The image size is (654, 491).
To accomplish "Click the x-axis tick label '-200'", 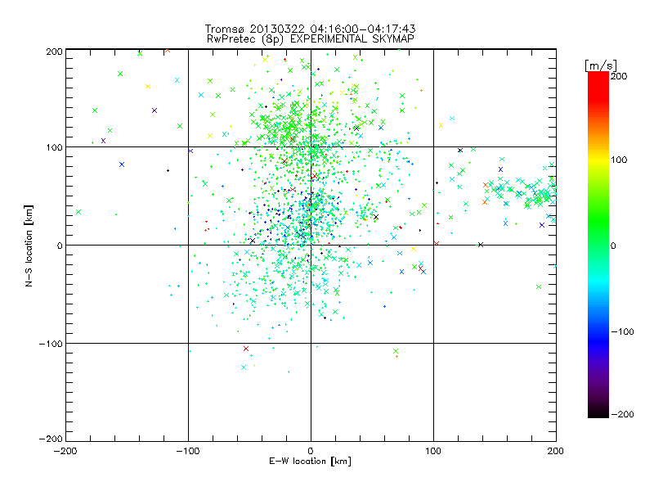I will pyautogui.click(x=65, y=451).
